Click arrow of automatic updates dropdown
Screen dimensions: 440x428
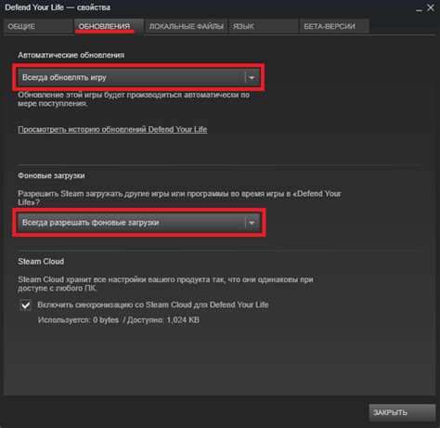pyautogui.click(x=252, y=78)
